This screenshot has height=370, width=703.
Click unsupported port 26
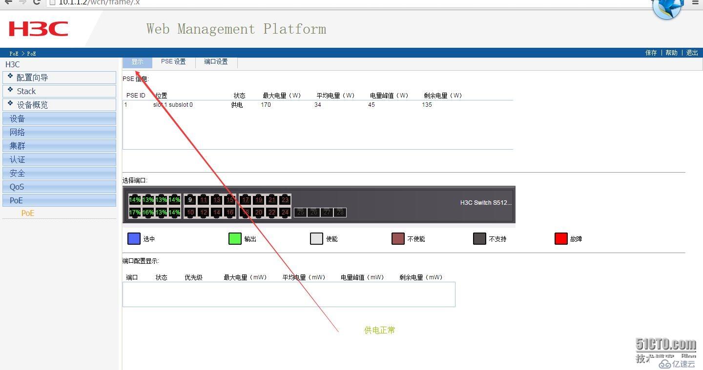pyautogui.click(x=314, y=213)
